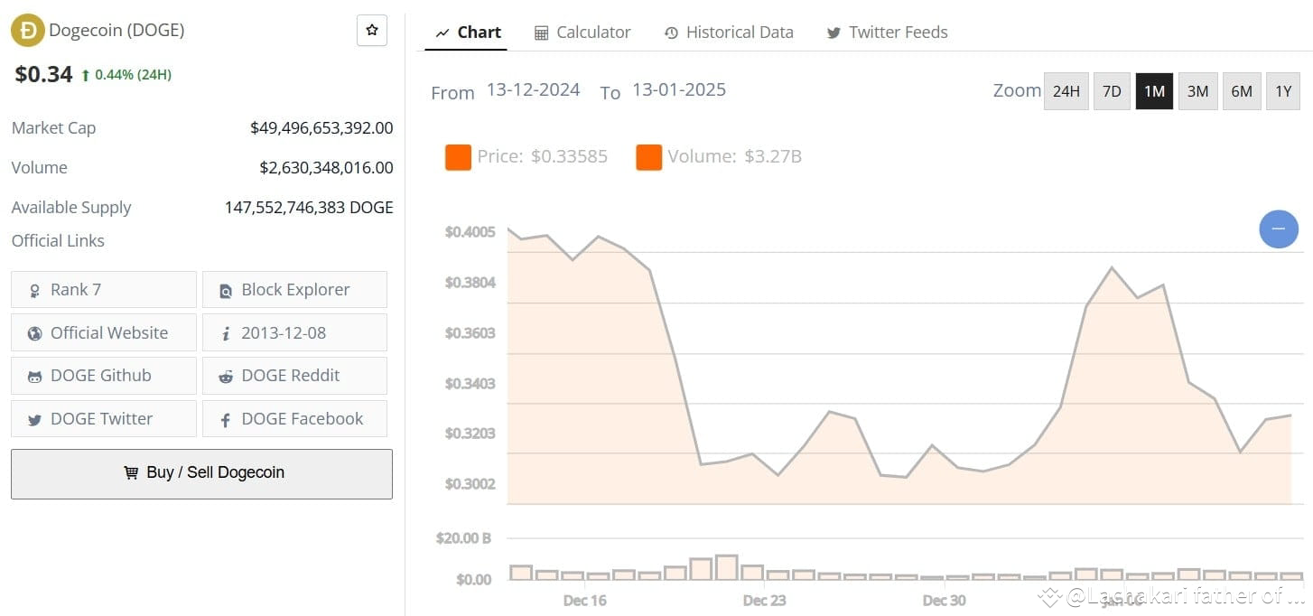
Task: Select the 1Y zoom option
Action: click(x=1283, y=90)
